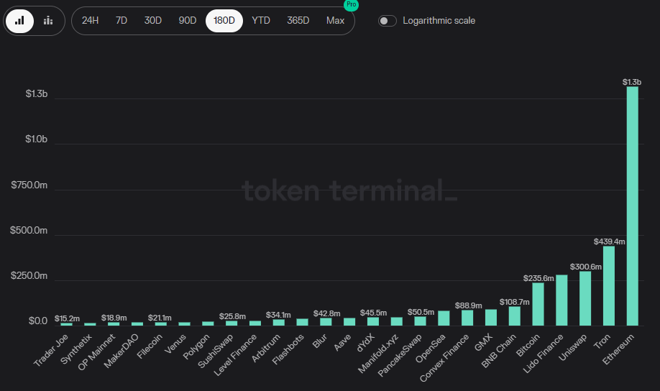Click the Lido Finance bar
660x391 pixels.
562,300
